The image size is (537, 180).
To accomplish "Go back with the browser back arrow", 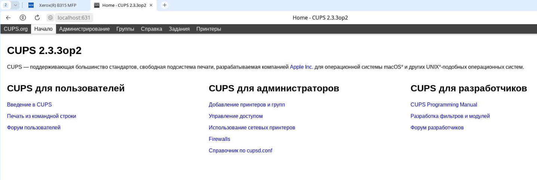I will tap(8, 18).
